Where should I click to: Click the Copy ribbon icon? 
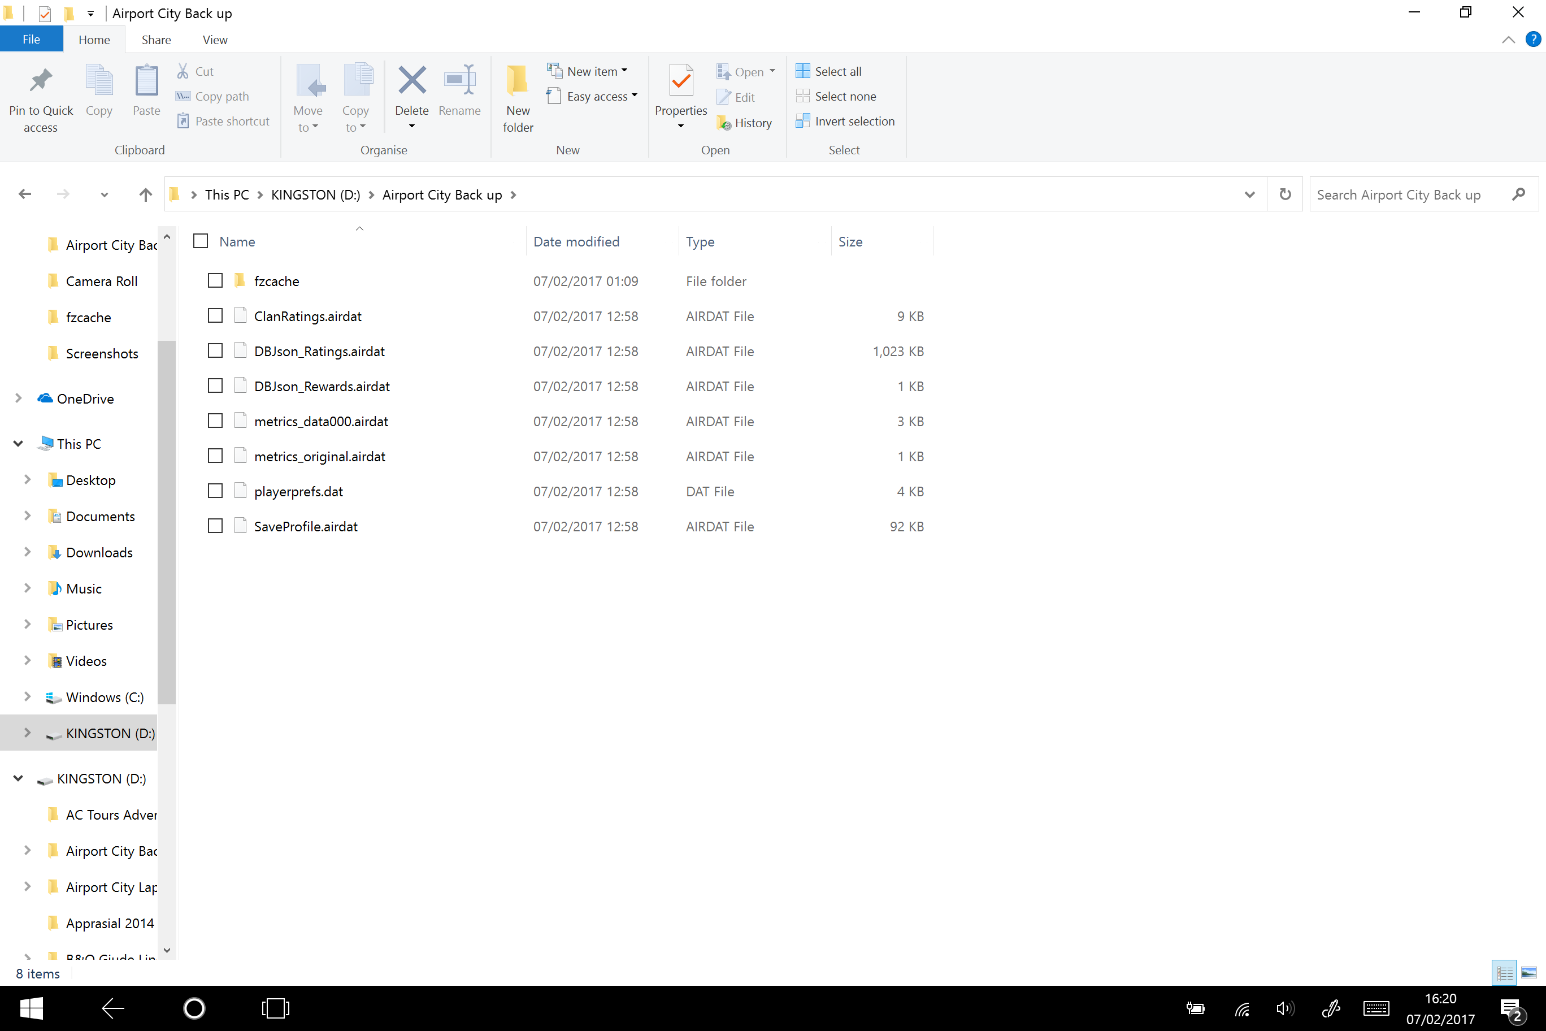98,80
